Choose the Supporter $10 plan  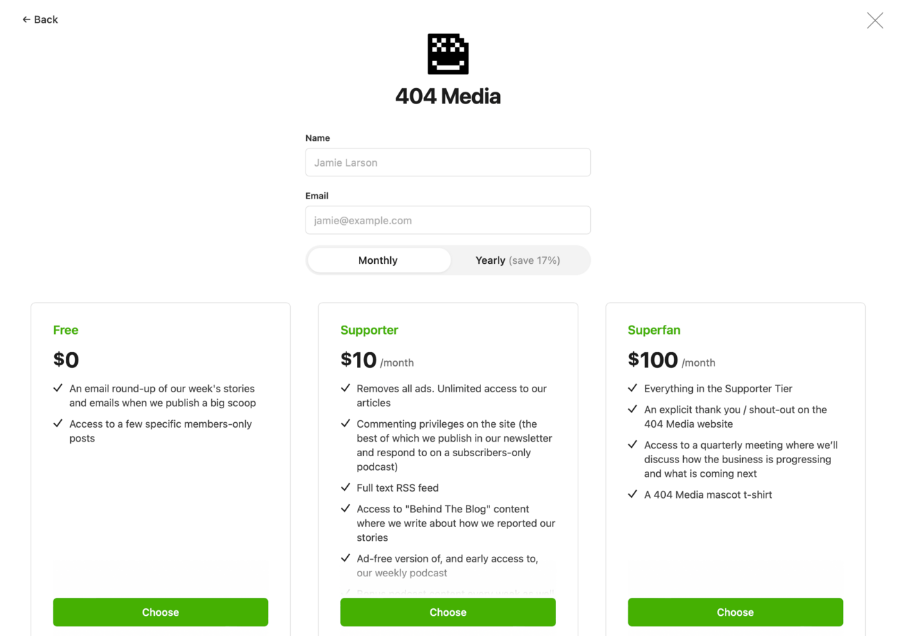coord(448,612)
